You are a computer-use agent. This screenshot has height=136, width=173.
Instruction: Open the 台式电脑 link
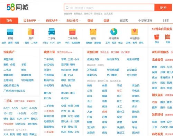click(49, 65)
